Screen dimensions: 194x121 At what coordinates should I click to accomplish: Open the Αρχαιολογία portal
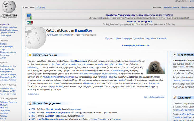(162, 38)
